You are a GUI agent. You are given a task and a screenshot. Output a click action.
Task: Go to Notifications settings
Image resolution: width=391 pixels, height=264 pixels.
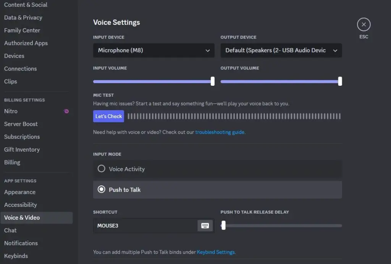pos(21,243)
